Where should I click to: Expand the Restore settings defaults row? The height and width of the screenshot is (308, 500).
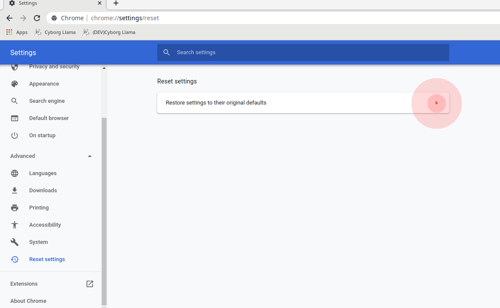point(436,103)
